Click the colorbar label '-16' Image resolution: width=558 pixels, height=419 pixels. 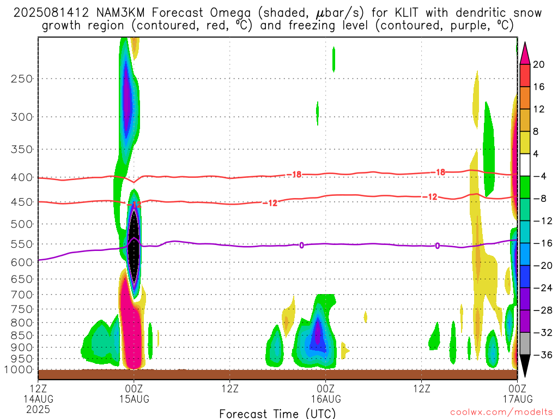543,243
